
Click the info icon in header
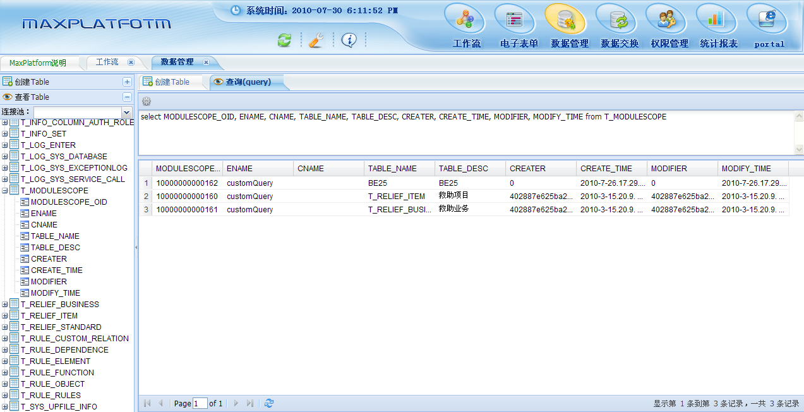pyautogui.click(x=349, y=40)
